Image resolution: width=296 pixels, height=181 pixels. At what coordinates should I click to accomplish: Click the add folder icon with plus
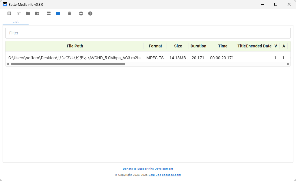click(x=37, y=14)
